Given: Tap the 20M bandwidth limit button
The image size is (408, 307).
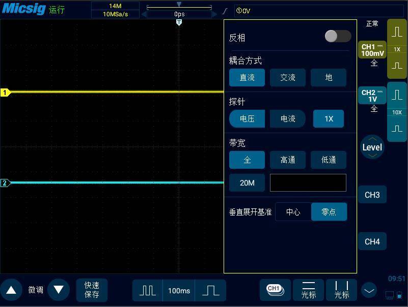Looking at the screenshot, I should 247,183.
